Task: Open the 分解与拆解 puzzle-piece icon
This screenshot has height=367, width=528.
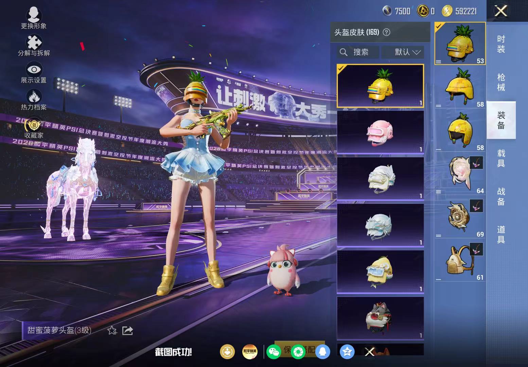Action: pos(34,42)
